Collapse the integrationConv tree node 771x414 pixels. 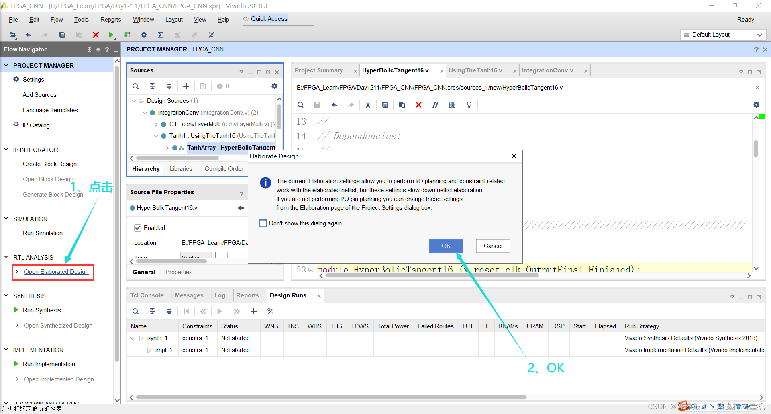[x=145, y=113]
